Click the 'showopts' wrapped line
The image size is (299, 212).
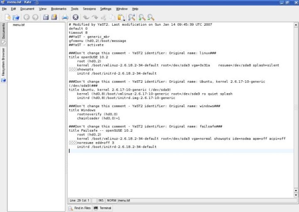85,70
